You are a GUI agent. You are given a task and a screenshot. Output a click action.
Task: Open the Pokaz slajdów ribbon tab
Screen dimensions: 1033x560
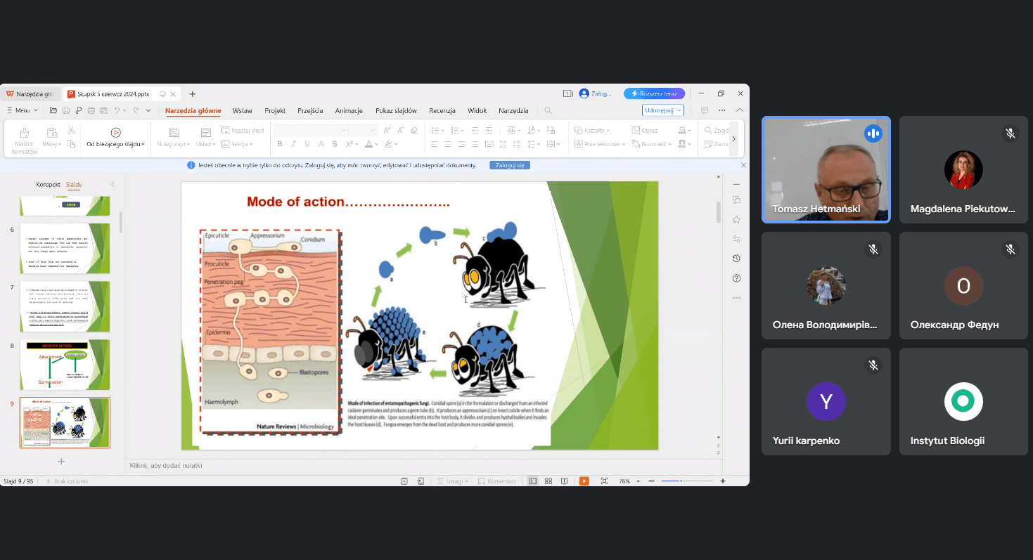pyautogui.click(x=396, y=111)
